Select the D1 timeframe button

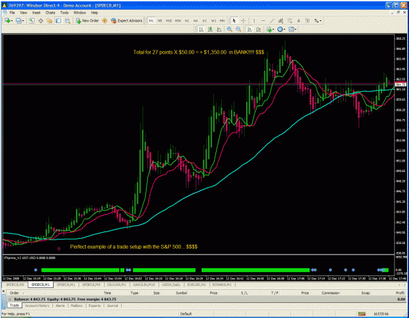204,20
